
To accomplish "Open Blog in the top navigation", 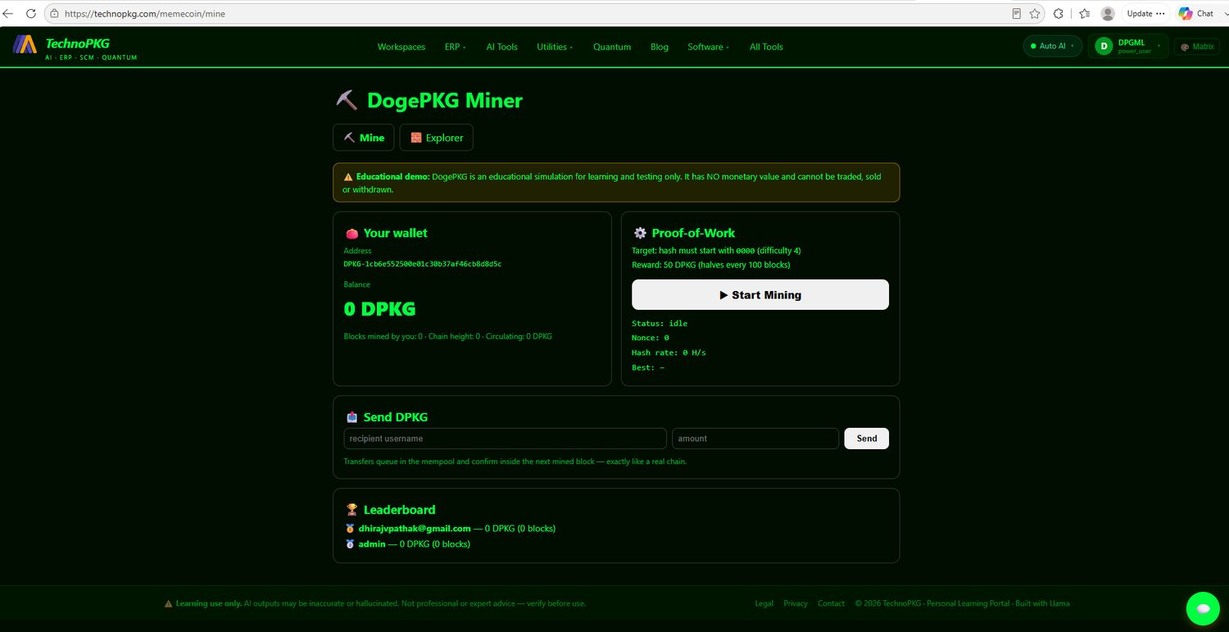I will click(x=660, y=47).
